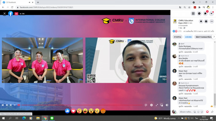Translate this page icon in address bar

(180, 7)
